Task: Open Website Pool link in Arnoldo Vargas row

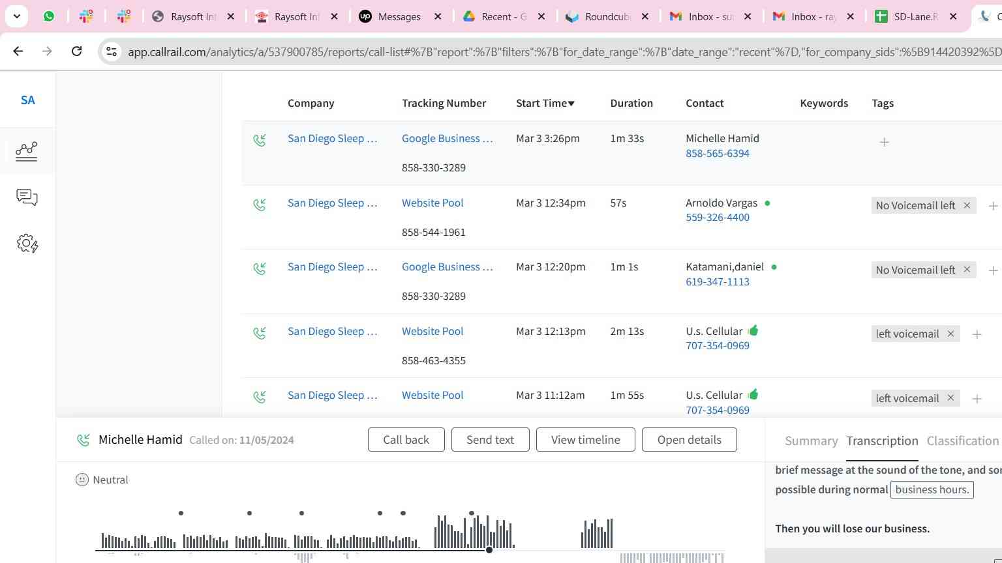Action: coord(433,203)
